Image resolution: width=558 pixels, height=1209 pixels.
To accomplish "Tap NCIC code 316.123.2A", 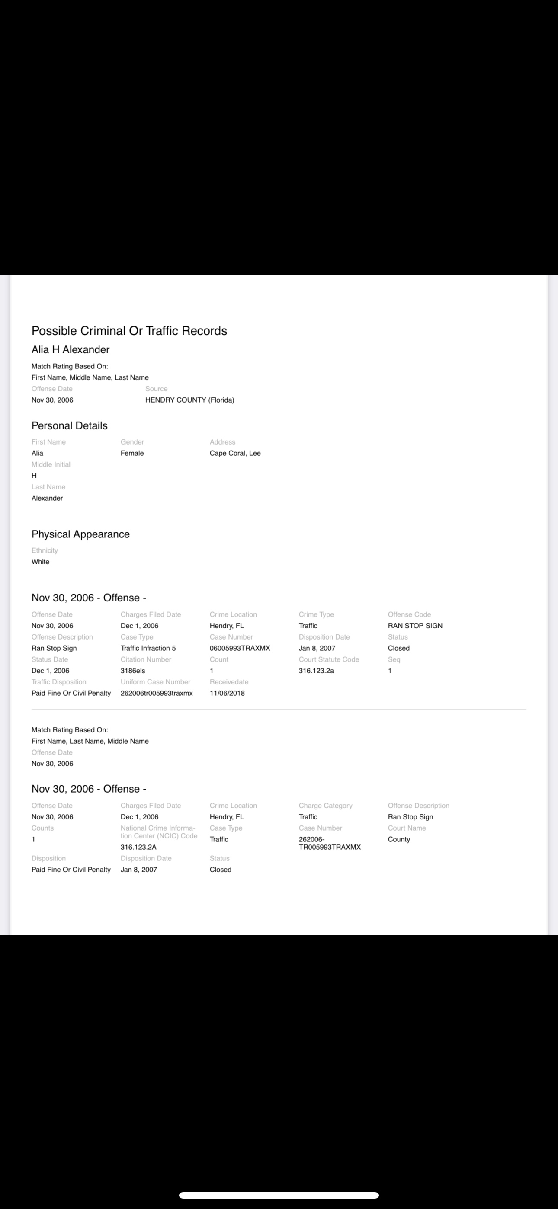I will [x=138, y=847].
